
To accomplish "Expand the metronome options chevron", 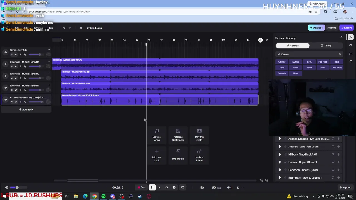I will (243, 187).
